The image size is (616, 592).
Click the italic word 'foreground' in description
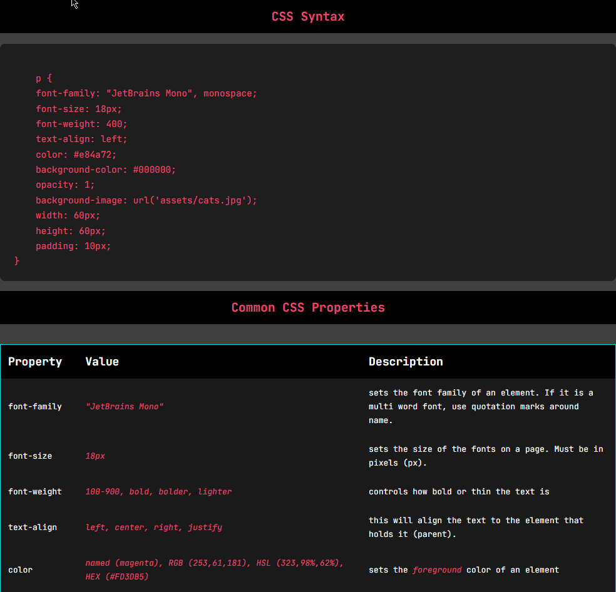437,570
